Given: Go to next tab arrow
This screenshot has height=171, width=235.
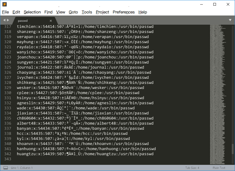Looking at the screenshot, I should (8, 20).
